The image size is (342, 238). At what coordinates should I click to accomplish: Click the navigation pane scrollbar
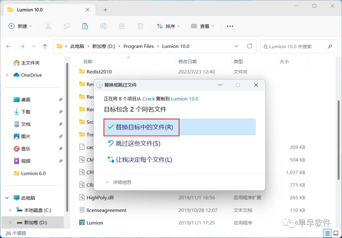click(67, 137)
